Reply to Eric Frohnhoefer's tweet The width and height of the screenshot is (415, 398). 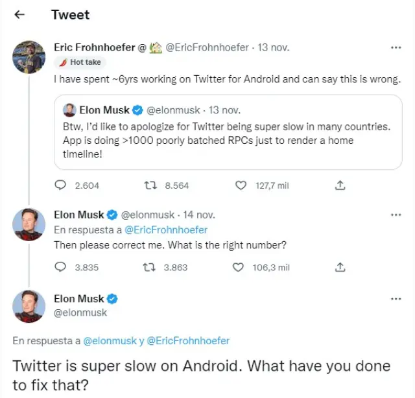tap(61, 185)
